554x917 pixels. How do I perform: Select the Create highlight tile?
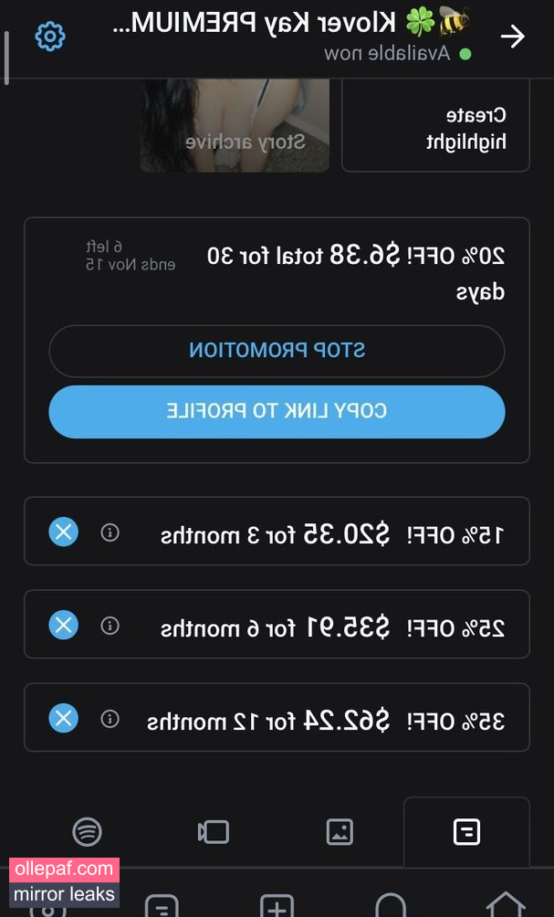coord(436,125)
